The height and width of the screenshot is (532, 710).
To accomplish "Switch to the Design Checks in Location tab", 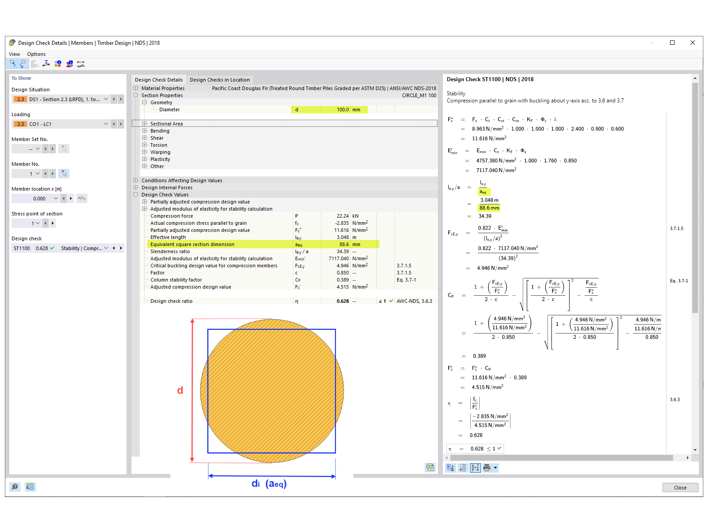I will [x=220, y=79].
